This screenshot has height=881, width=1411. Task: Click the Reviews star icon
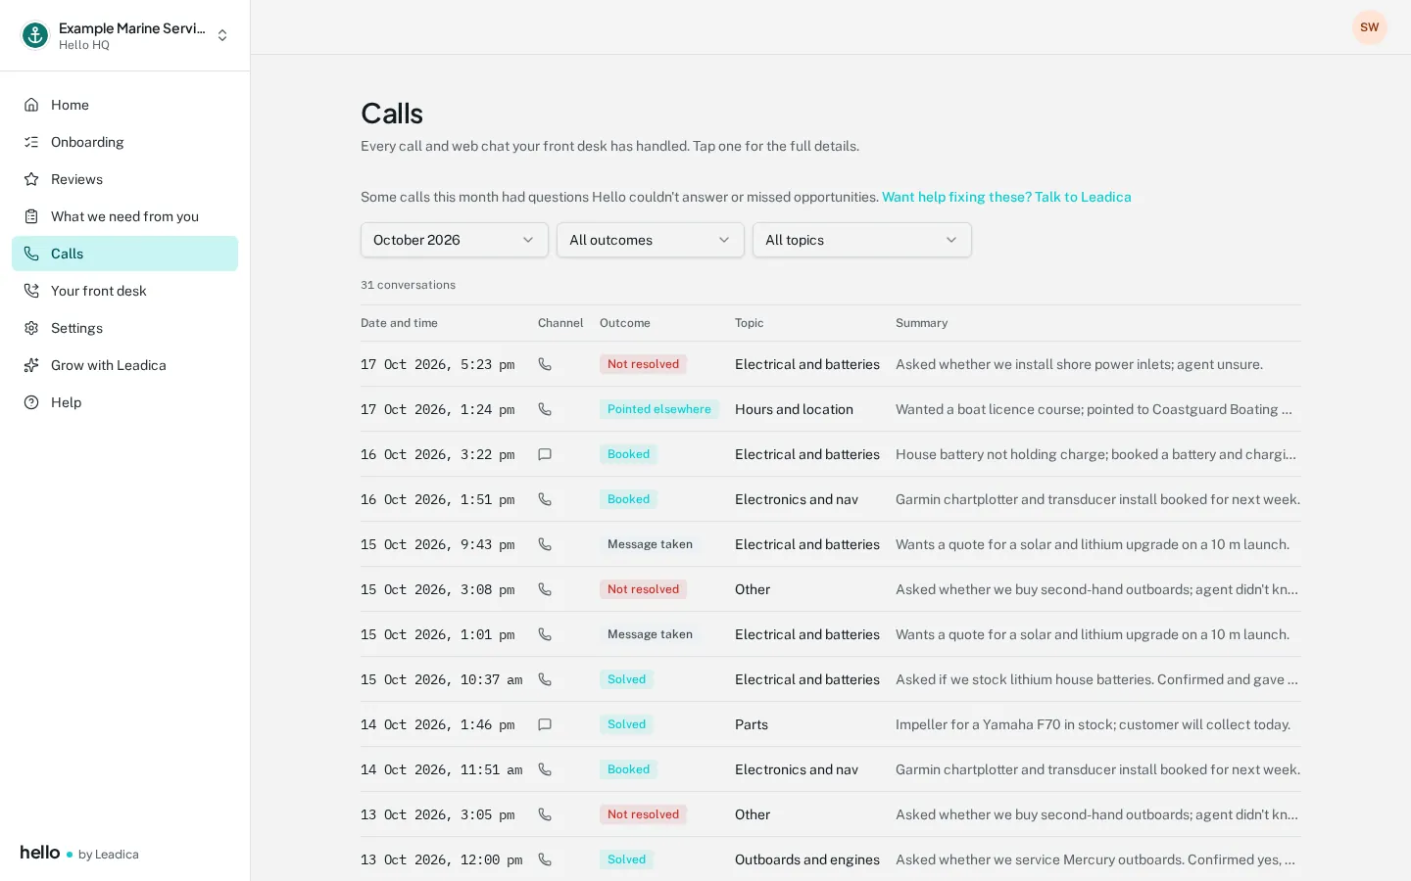tap(31, 179)
